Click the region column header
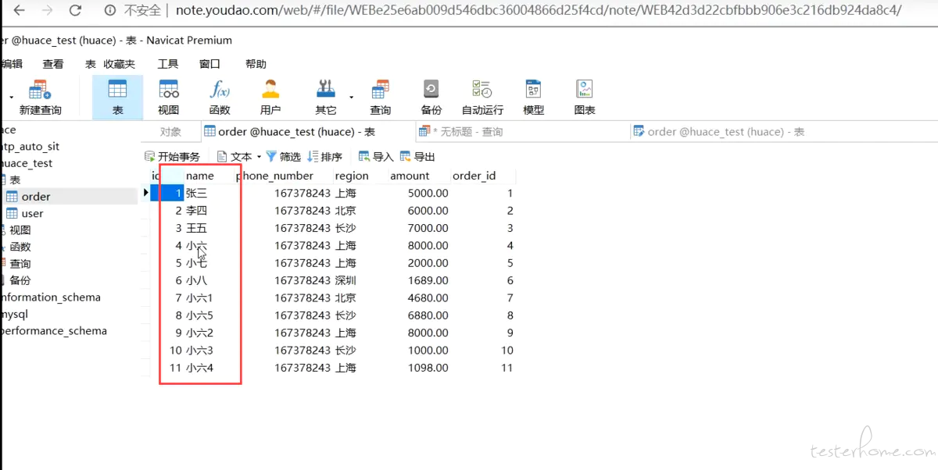Viewport: 938px width, 470px height. point(352,176)
